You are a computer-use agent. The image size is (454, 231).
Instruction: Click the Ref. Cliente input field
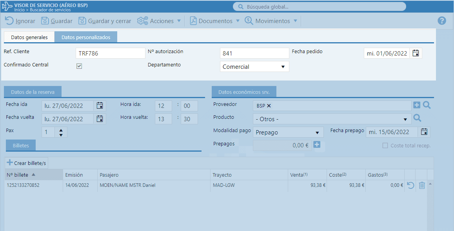pyautogui.click(x=110, y=53)
